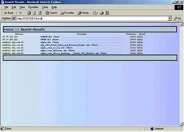The image size is (184, 132).
Task: Click the scrollbar down arrow
Action: 181,124
